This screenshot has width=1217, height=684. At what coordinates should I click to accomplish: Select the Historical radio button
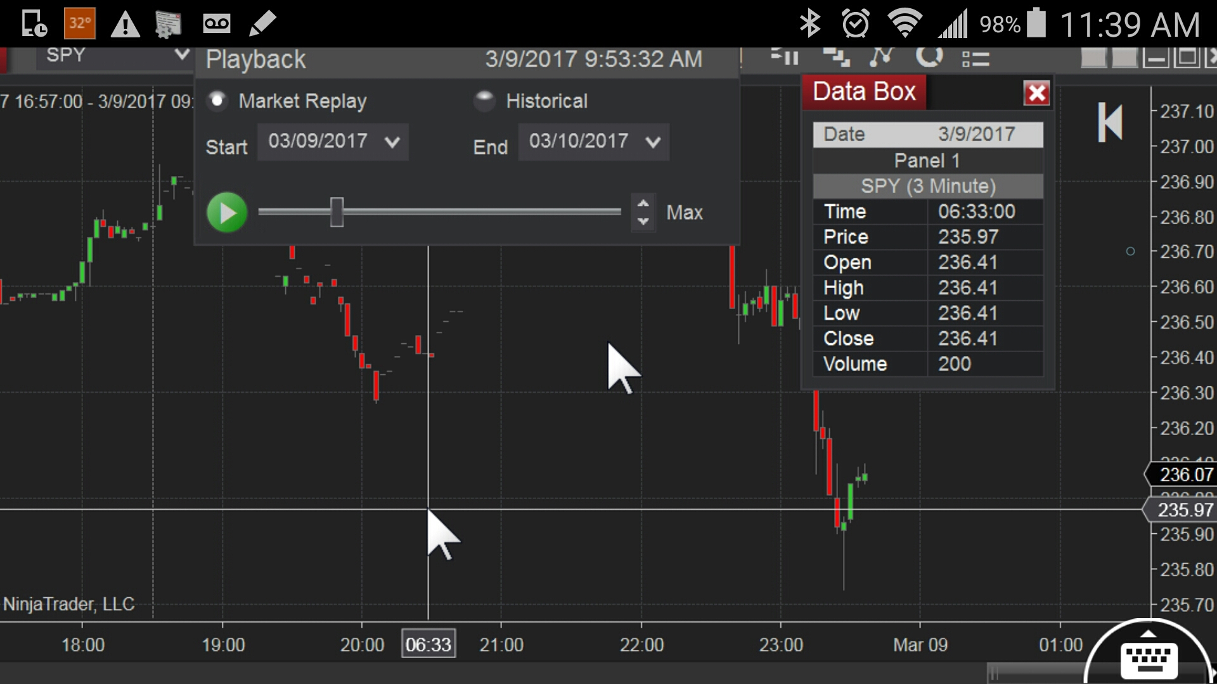[x=484, y=101]
